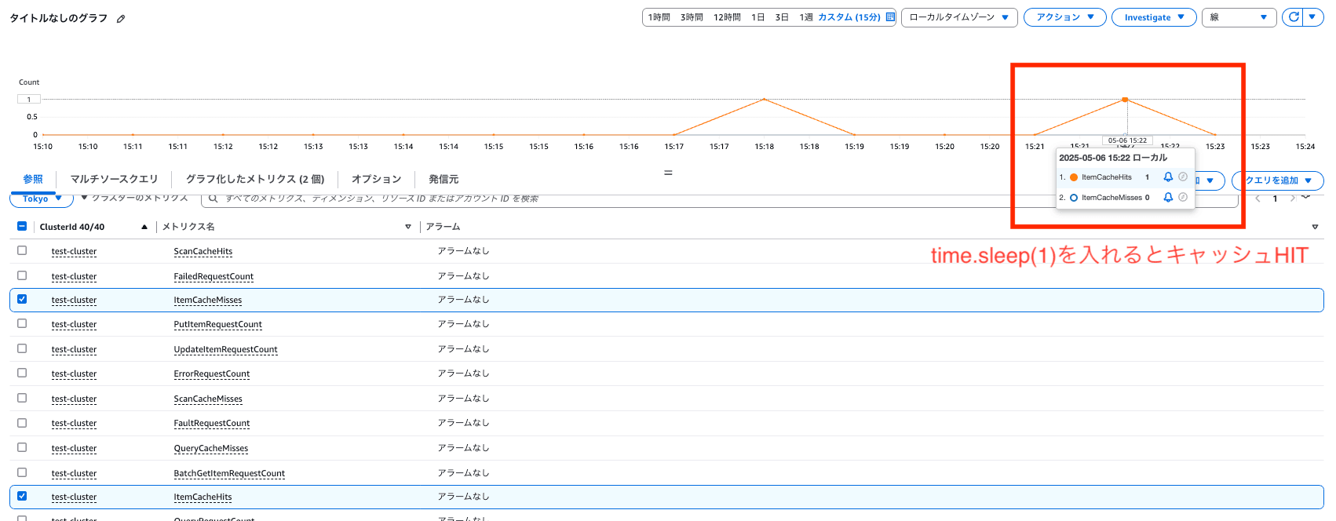Switch to the マルチソースクエリ tab
1336x521 pixels.
[x=114, y=179]
